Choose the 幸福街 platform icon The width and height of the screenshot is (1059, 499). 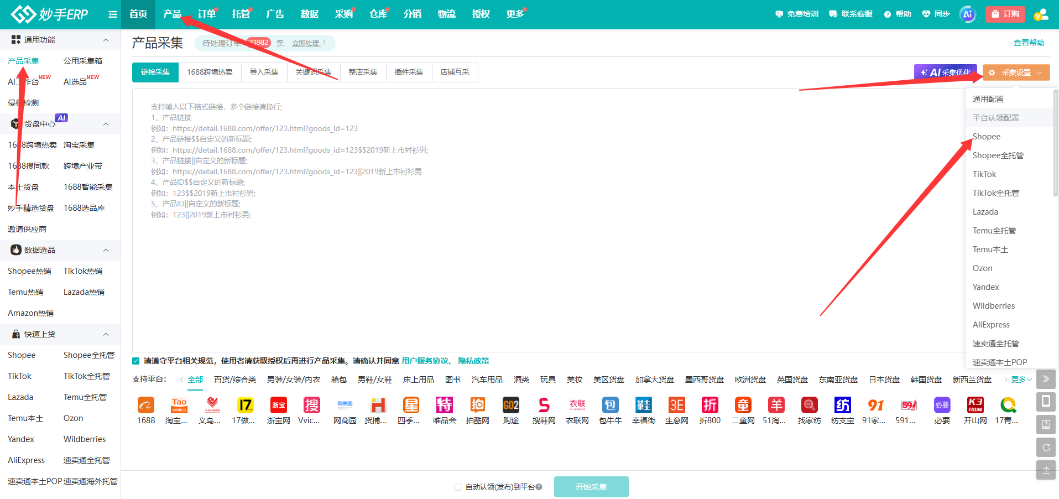pos(644,406)
